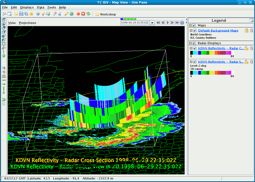Open the Default Background Maps link
This screenshot has width=255, height=182.
[x=218, y=30]
